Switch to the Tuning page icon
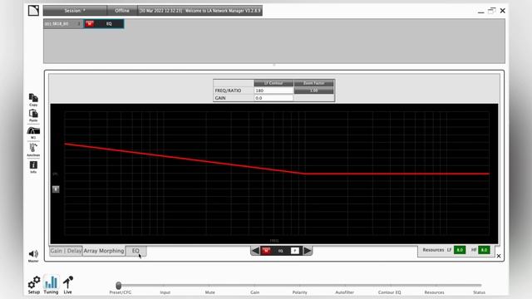532x299 pixels. pyautogui.click(x=51, y=284)
